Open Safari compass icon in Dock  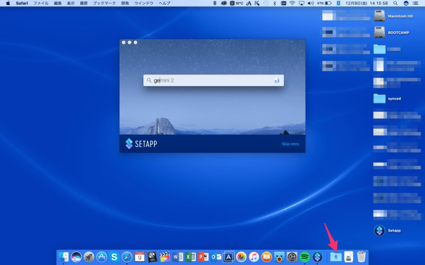[127, 257]
